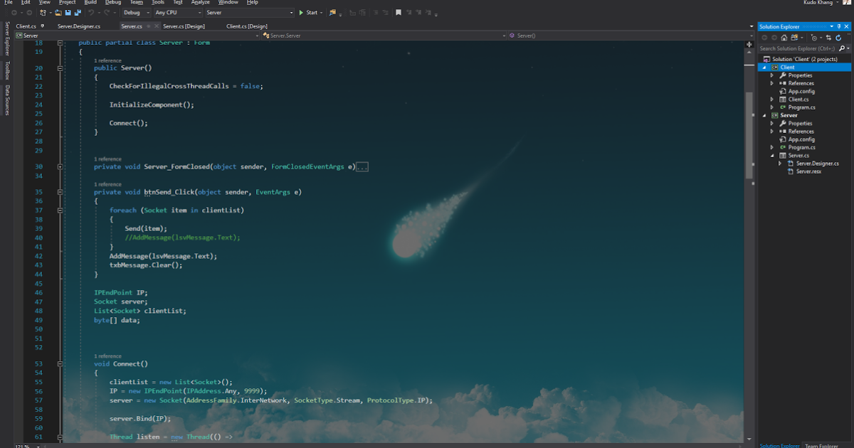Select the Navigate Backward arrow icon
Viewport: 854px width, 448px height.
[x=16, y=12]
